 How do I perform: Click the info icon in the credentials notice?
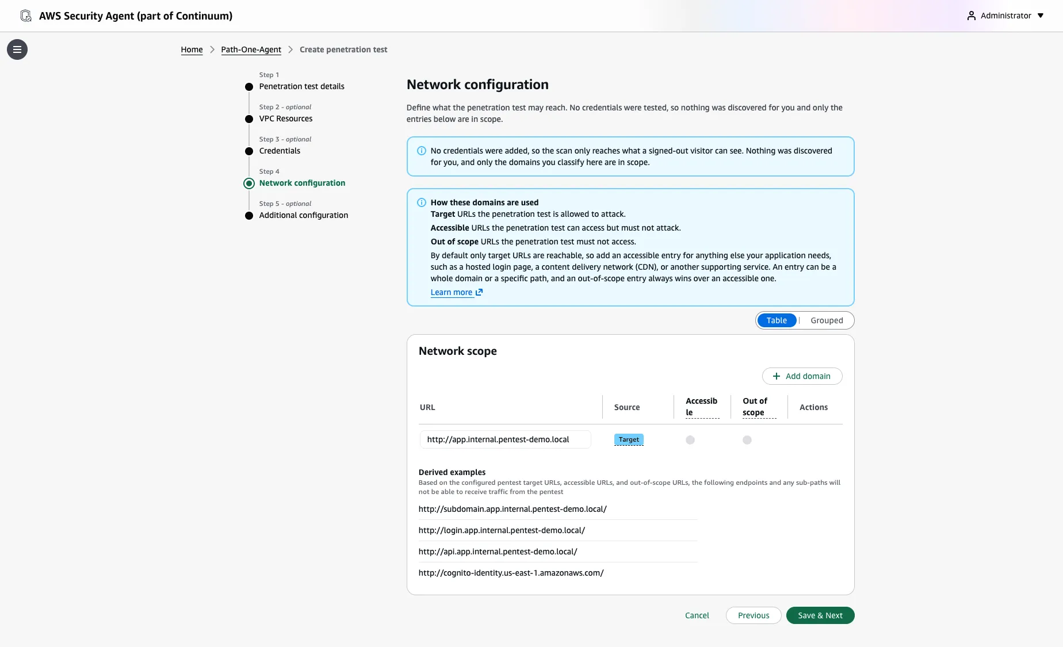421,151
